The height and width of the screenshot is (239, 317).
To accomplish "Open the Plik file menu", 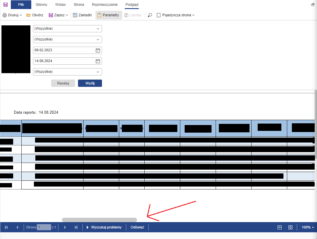I will (x=21, y=5).
